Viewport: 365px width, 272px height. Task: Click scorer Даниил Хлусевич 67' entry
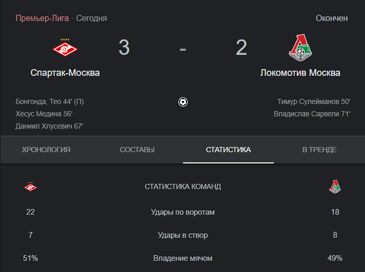click(49, 127)
